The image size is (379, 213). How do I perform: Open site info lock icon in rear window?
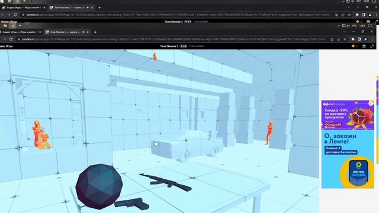point(23,15)
